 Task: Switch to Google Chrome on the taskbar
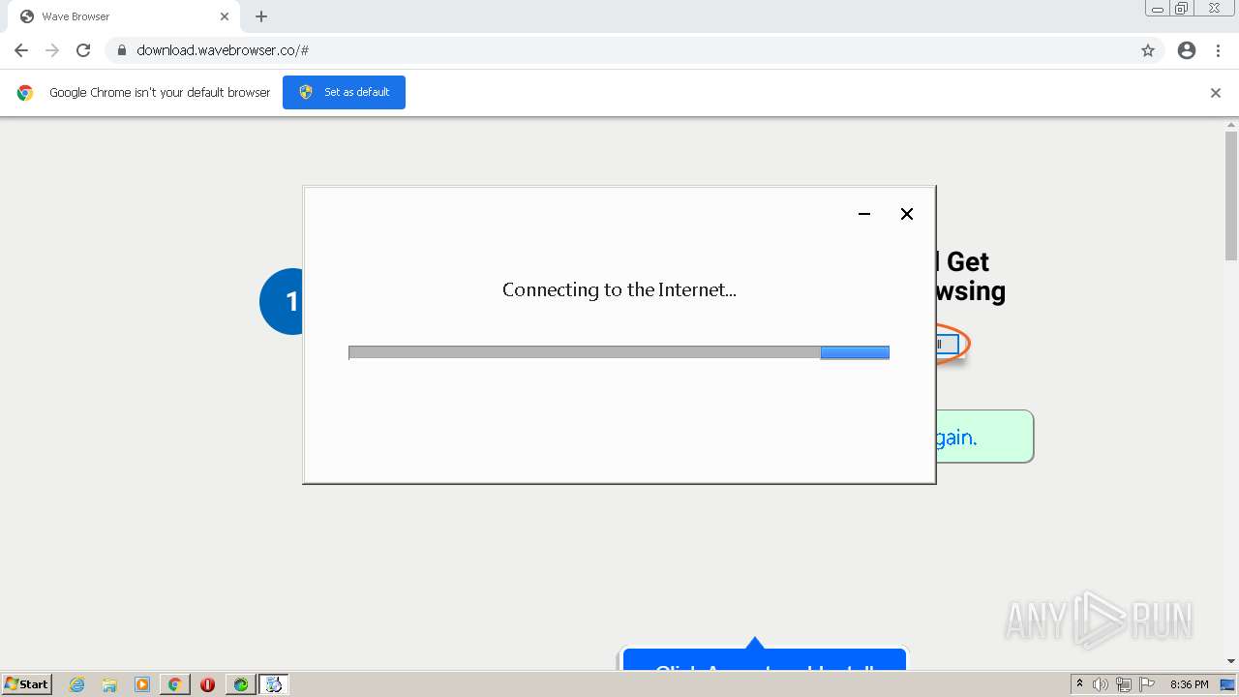click(174, 684)
